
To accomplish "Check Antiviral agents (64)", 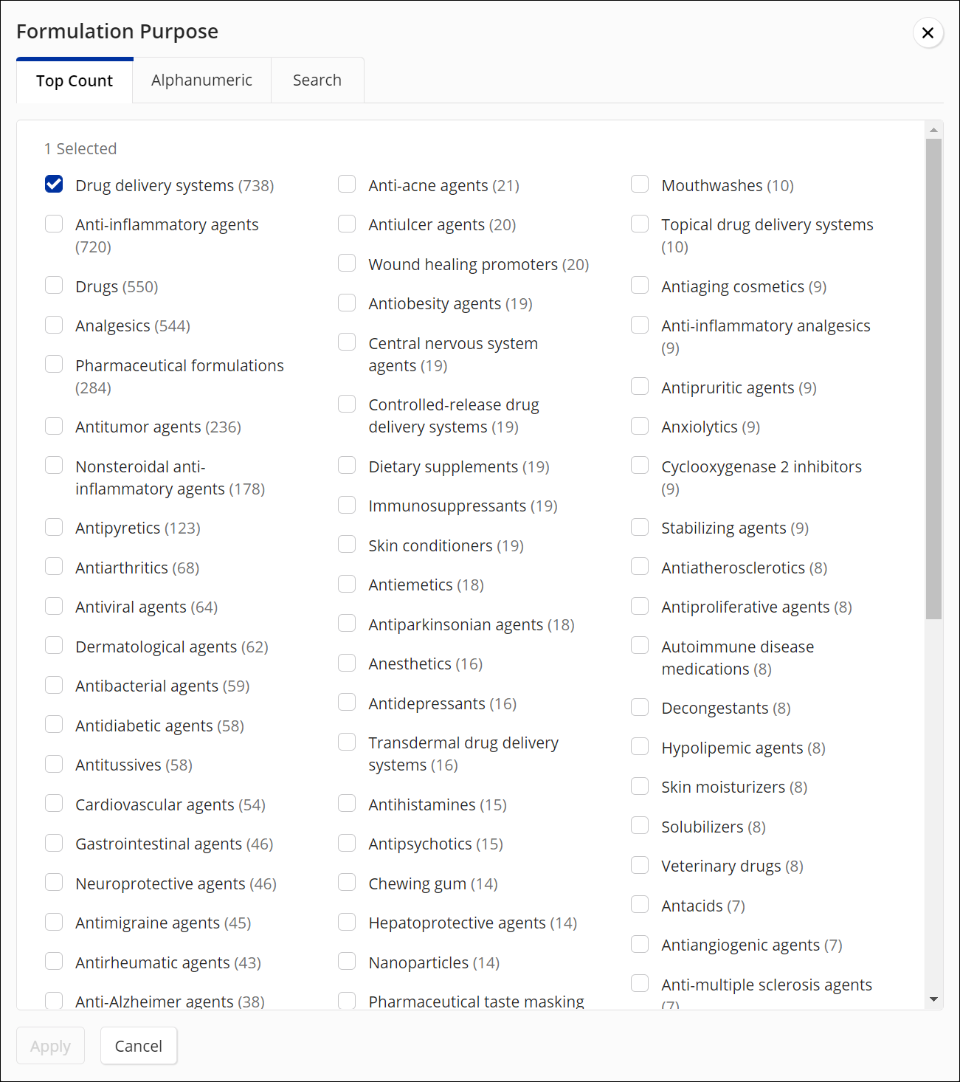I will click(54, 606).
